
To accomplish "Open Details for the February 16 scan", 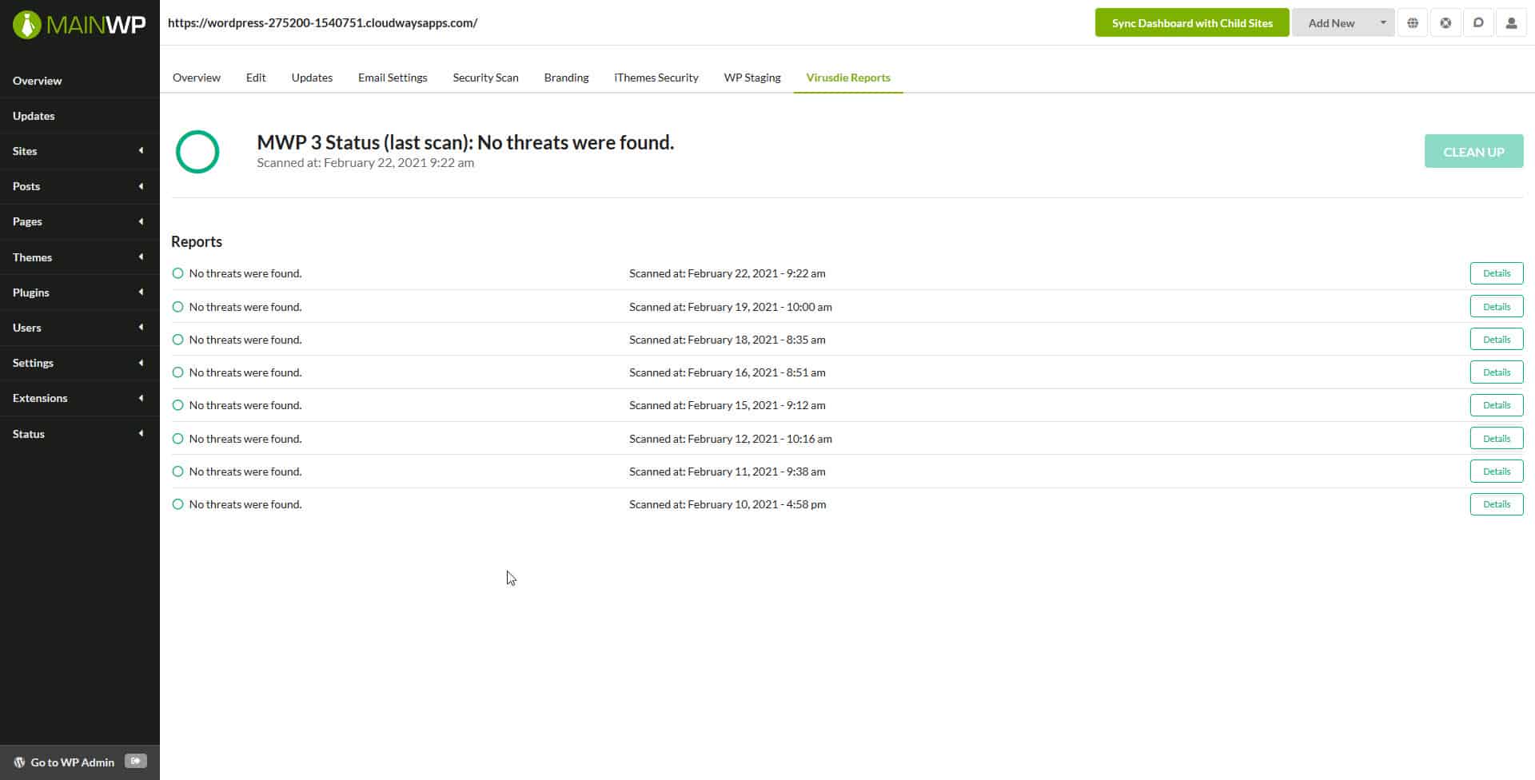I will [x=1497, y=372].
